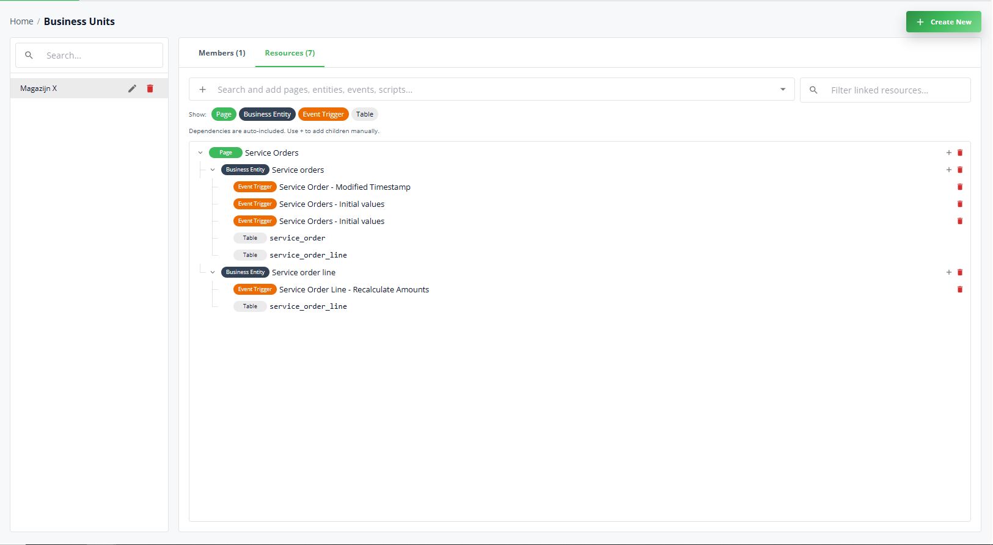Click into the Search and add pages, entities field
Image resolution: width=993 pixels, height=545 pixels.
coord(492,90)
